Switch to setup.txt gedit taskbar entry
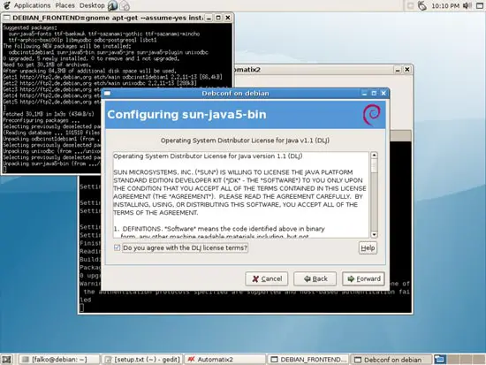This screenshot has width=486, height=365. (x=142, y=360)
